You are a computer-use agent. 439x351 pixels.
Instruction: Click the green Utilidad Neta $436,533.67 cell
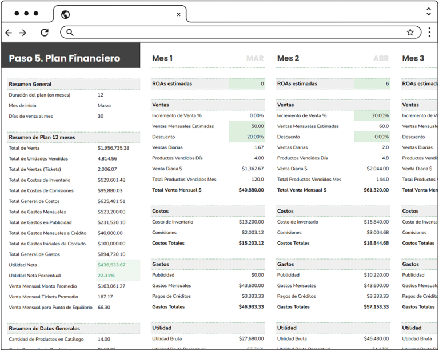tap(119, 265)
